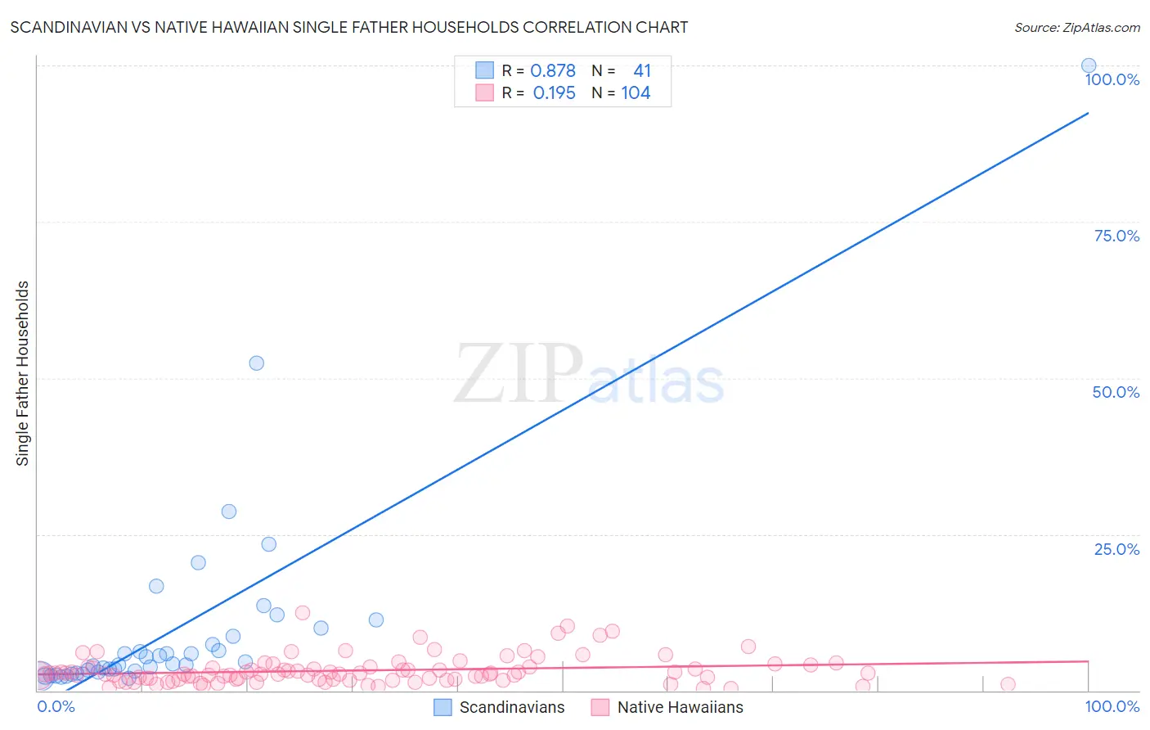Select the Native Hawaiians legend label

681,707
